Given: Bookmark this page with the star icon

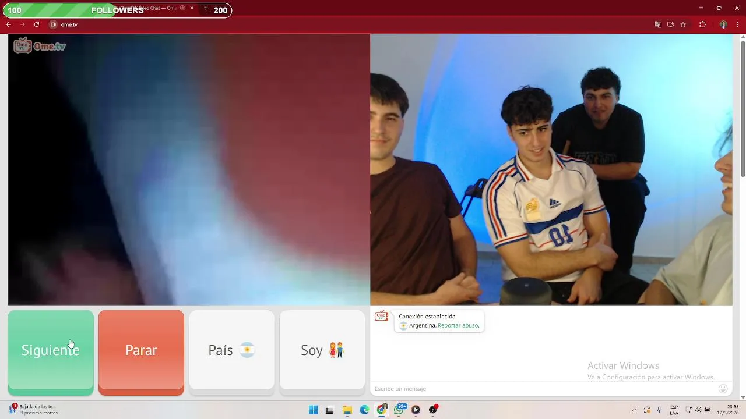Looking at the screenshot, I should [x=683, y=24].
